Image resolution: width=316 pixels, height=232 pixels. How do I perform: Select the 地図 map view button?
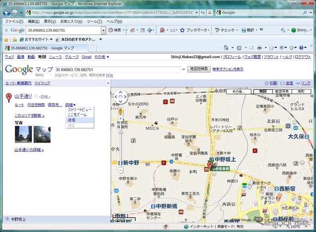click(x=263, y=91)
